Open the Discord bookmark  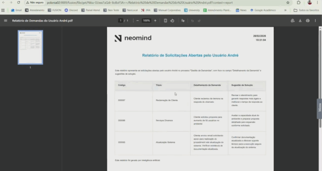click(x=71, y=10)
